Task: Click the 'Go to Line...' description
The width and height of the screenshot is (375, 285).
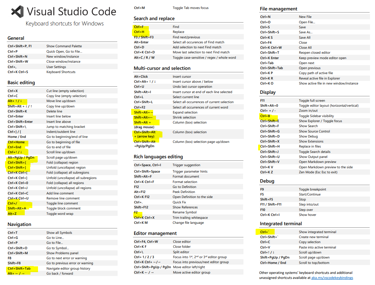Action: pos(55,238)
